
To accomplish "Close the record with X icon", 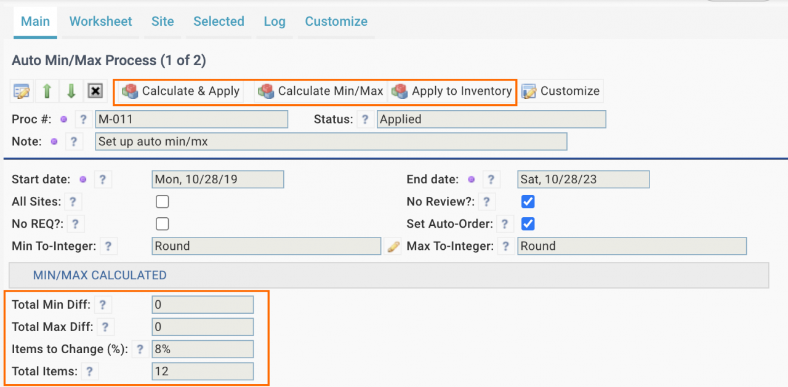I will pos(95,91).
